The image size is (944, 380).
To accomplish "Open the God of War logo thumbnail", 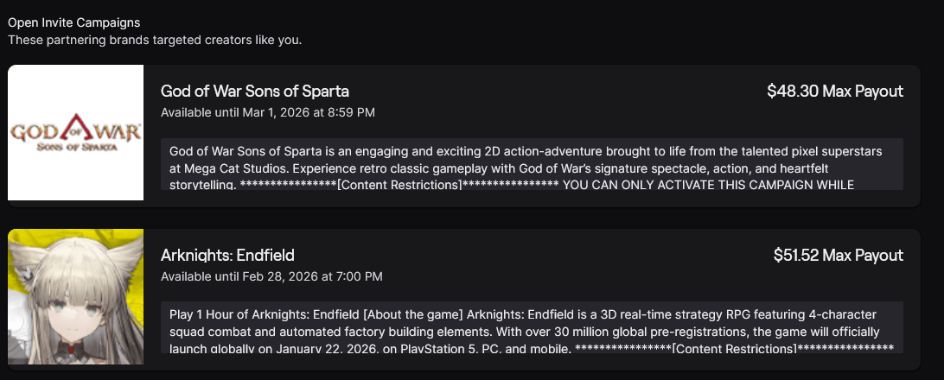I will [75, 133].
